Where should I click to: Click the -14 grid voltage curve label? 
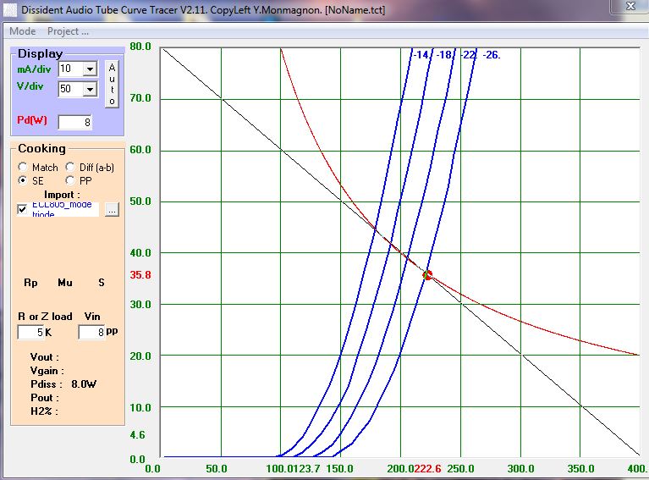click(421, 55)
